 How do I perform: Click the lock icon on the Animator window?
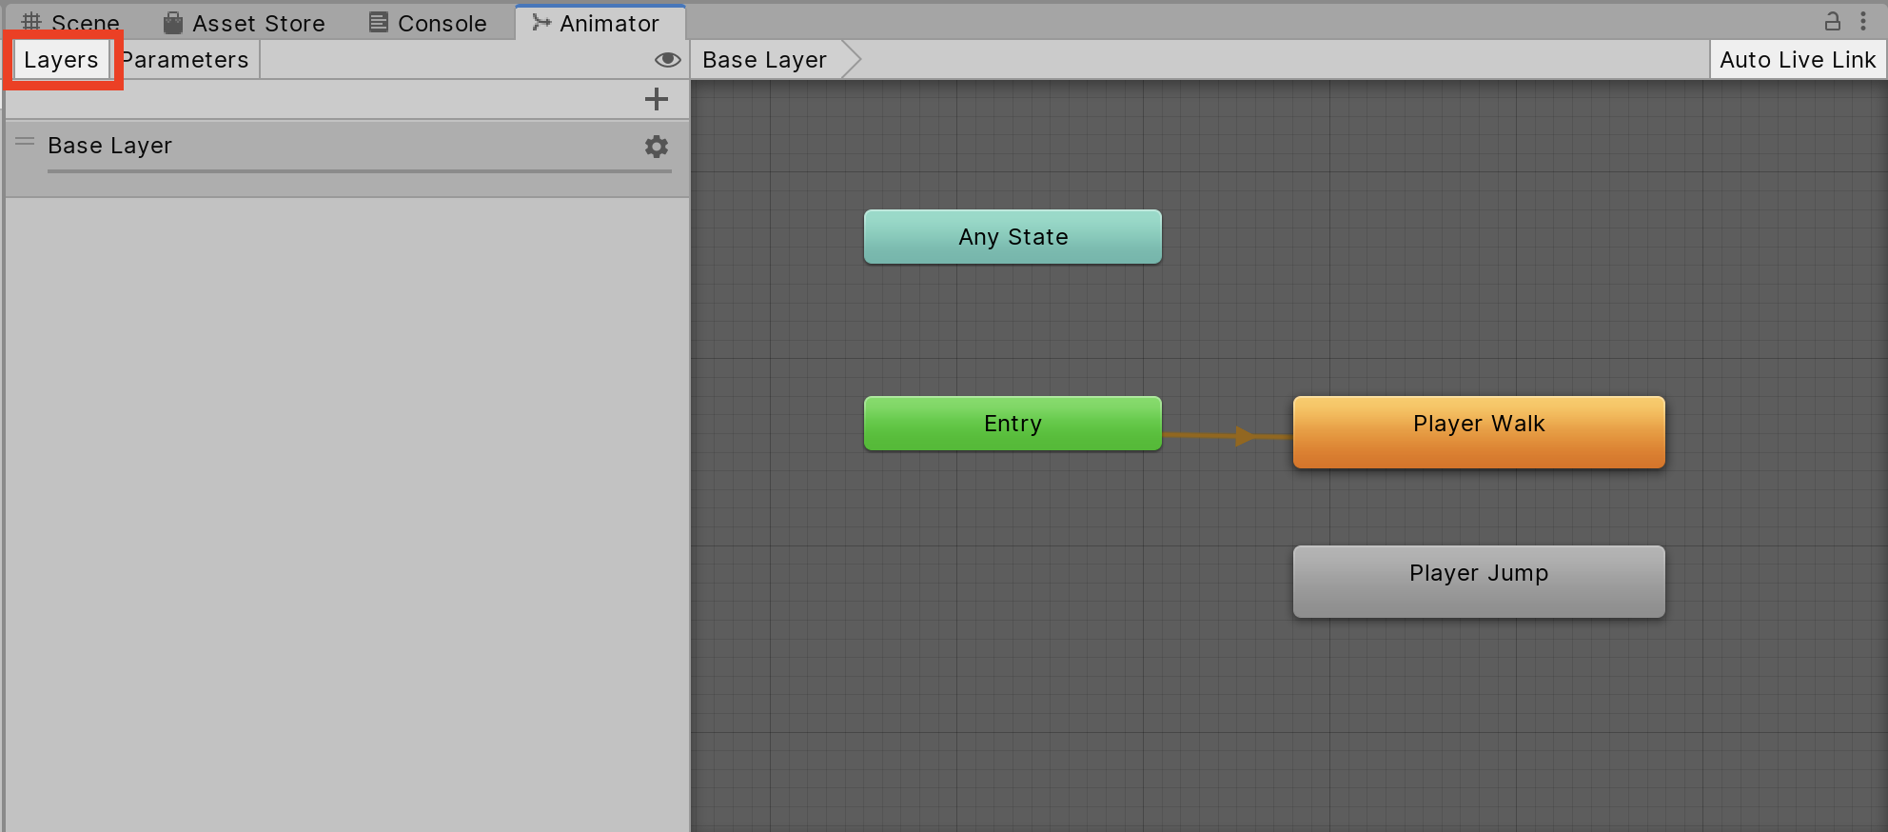pyautogui.click(x=1832, y=21)
